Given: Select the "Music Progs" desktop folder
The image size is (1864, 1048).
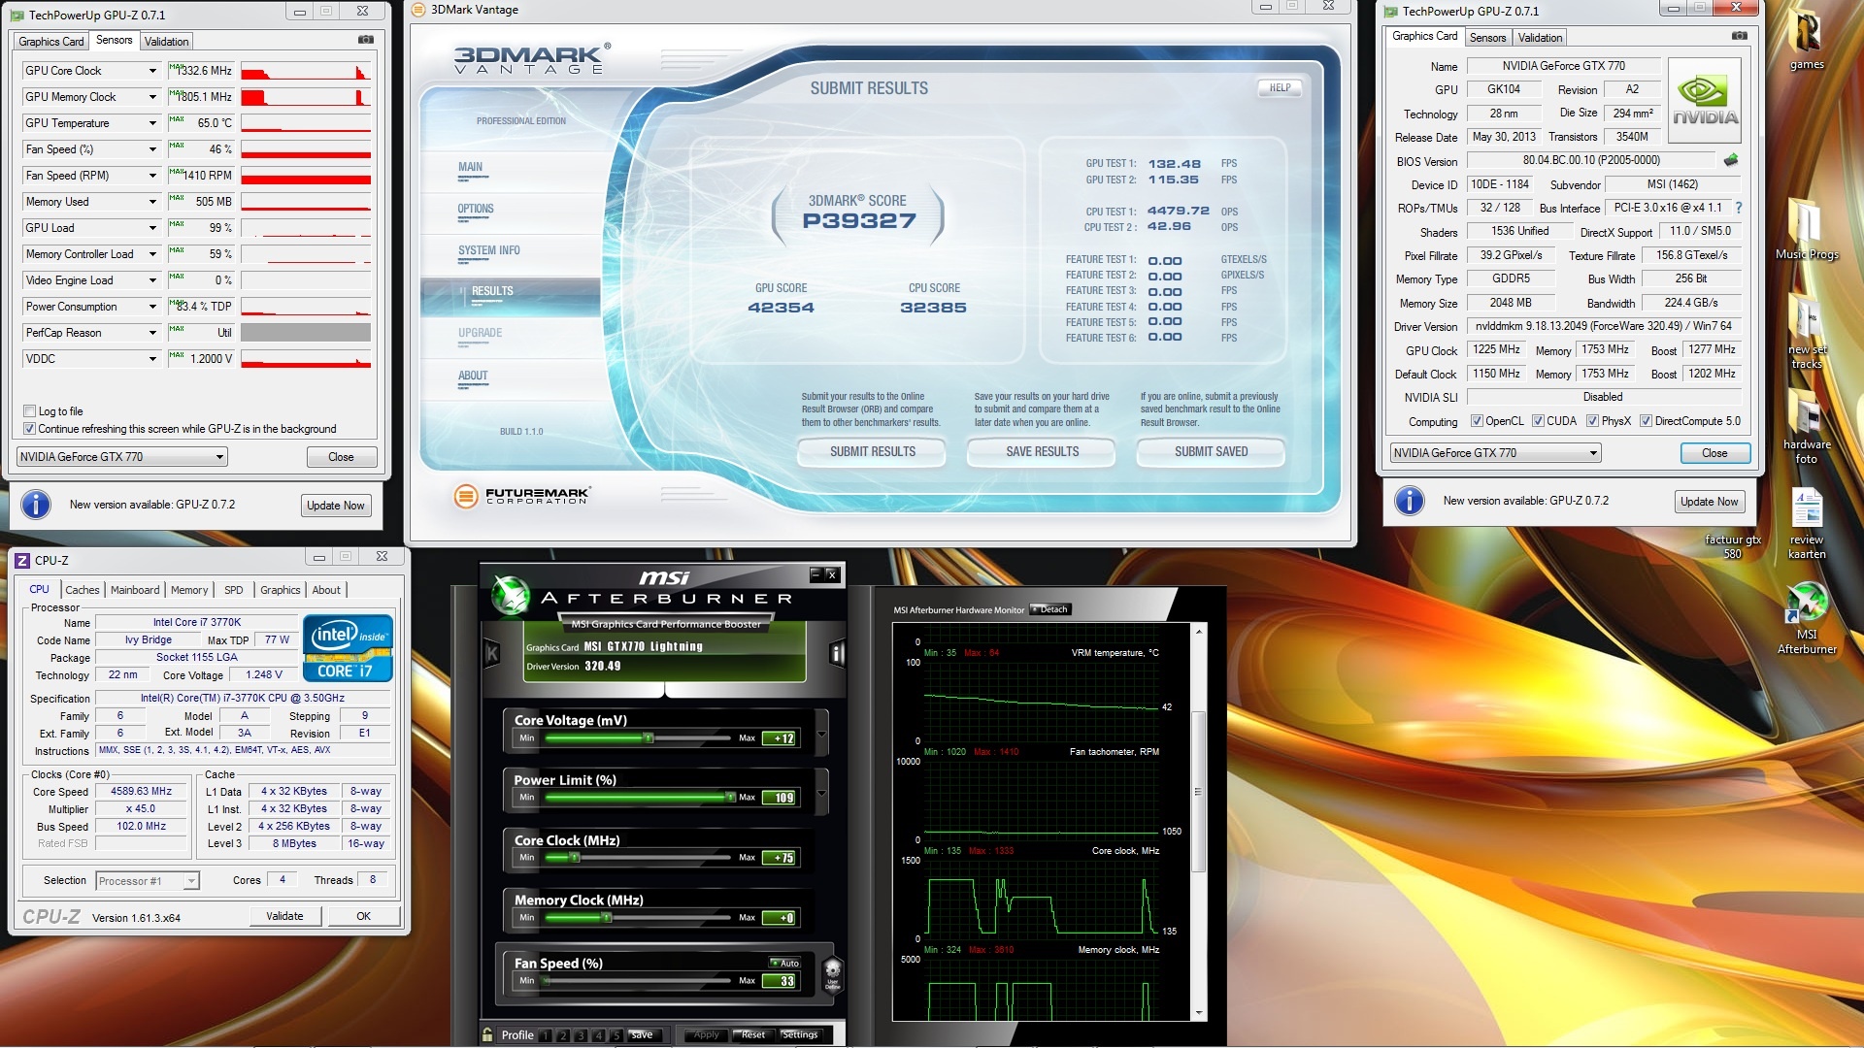Looking at the screenshot, I should coord(1807,229).
